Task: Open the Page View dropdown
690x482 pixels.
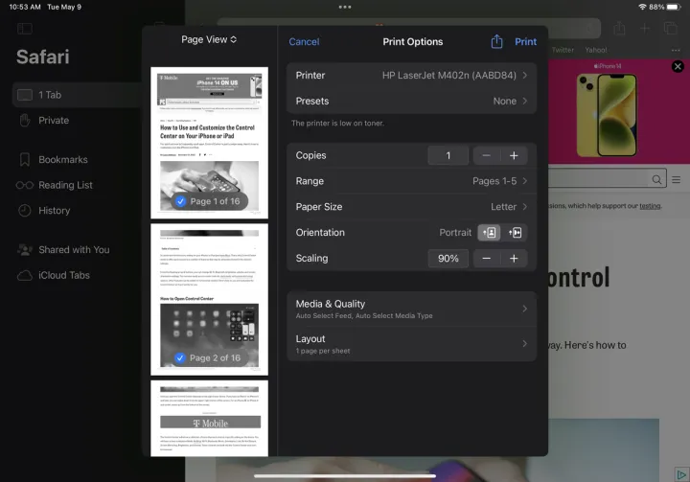Action: [209, 39]
